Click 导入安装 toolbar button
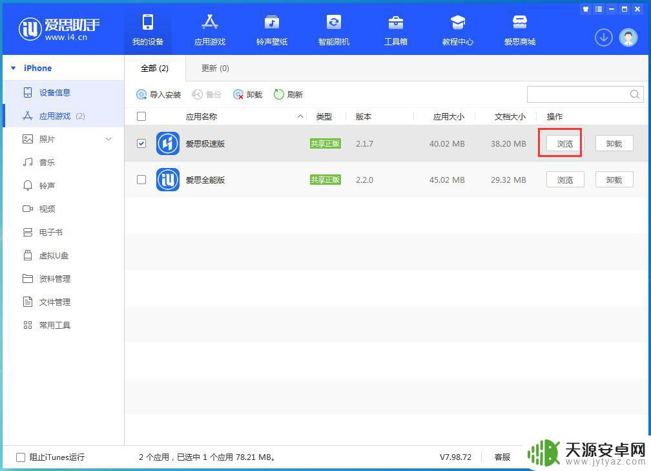This screenshot has height=471, width=651. pos(159,95)
